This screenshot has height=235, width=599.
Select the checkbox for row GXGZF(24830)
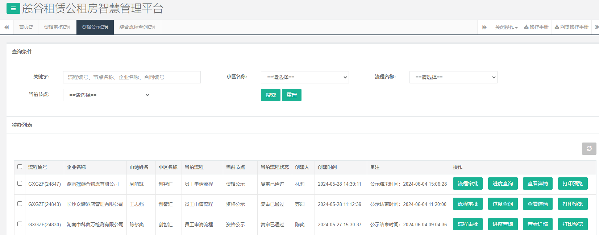pyautogui.click(x=20, y=224)
